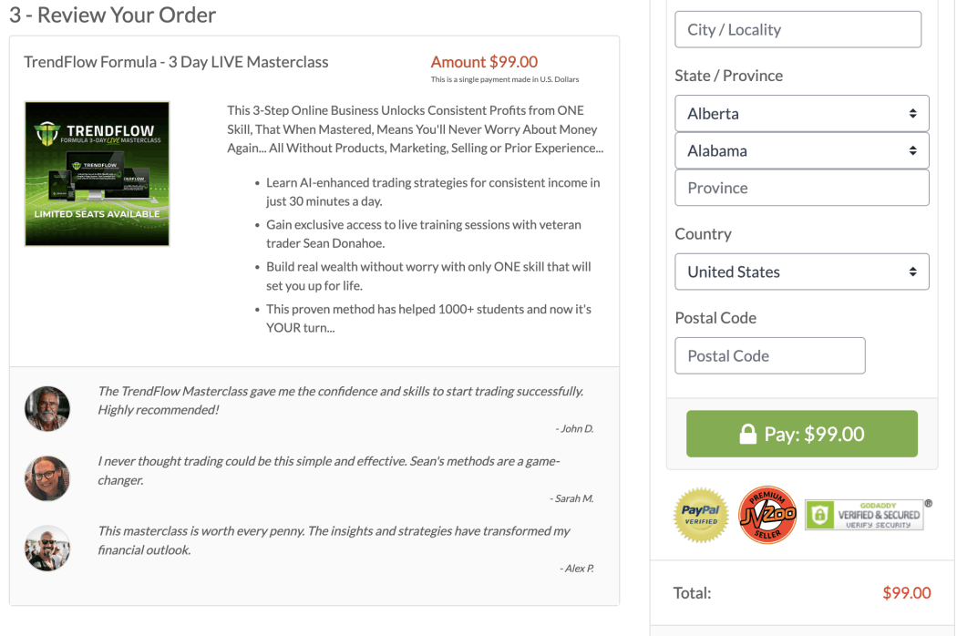This screenshot has width=957, height=636.
Task: Click John D.'s testimonial avatar
Action: [47, 408]
